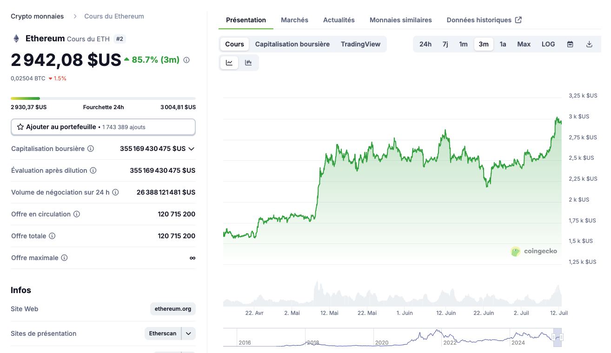This screenshot has height=353, width=611.
Task: Set chart range to 7j
Action: point(445,44)
